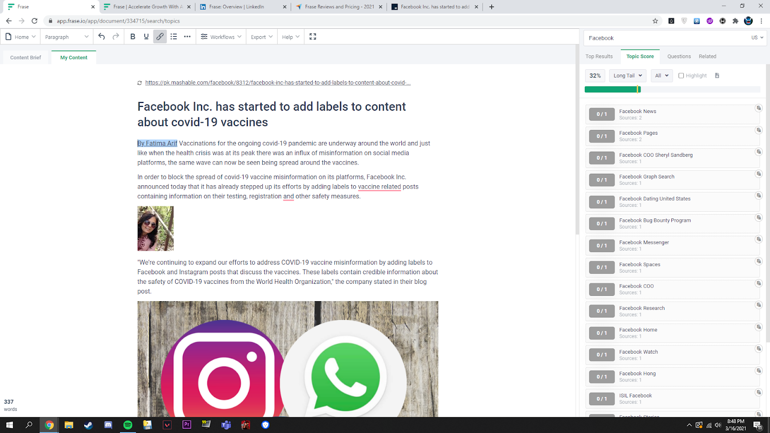Image resolution: width=770 pixels, height=433 pixels.
Task: Click the ISIL Facebook topic row
Action: point(672,398)
